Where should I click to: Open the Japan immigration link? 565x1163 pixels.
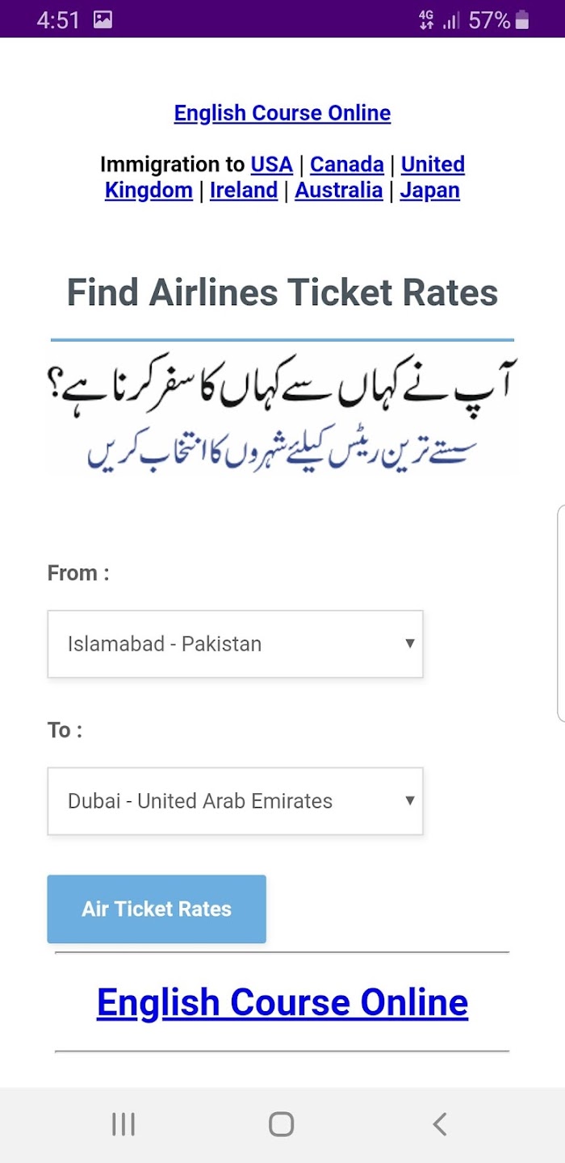point(430,190)
